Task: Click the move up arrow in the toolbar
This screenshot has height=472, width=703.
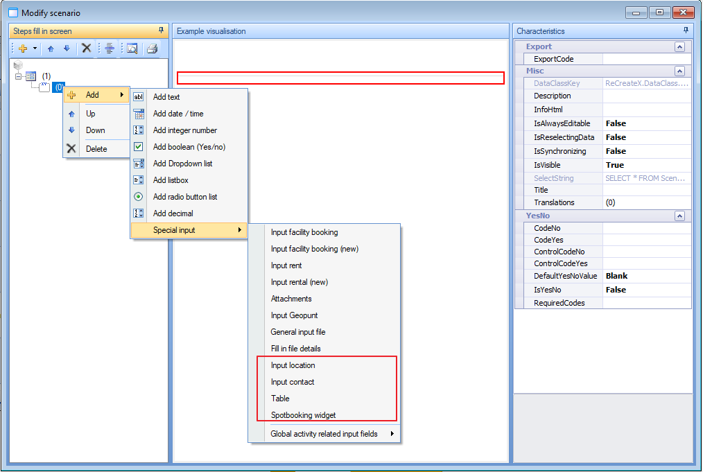Action: 51,49
